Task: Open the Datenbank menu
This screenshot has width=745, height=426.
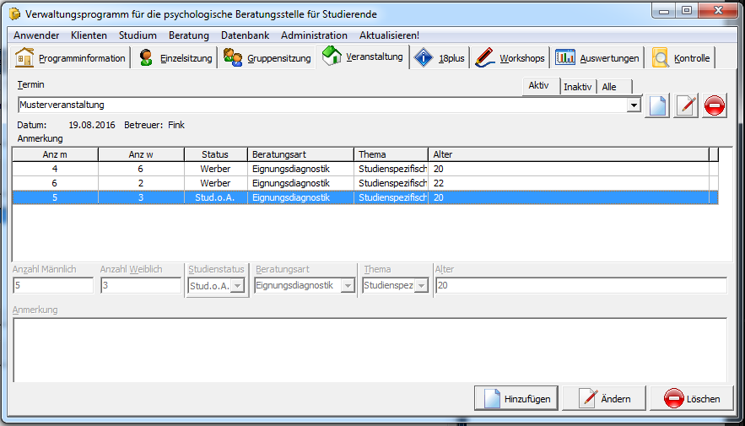Action: click(x=245, y=35)
